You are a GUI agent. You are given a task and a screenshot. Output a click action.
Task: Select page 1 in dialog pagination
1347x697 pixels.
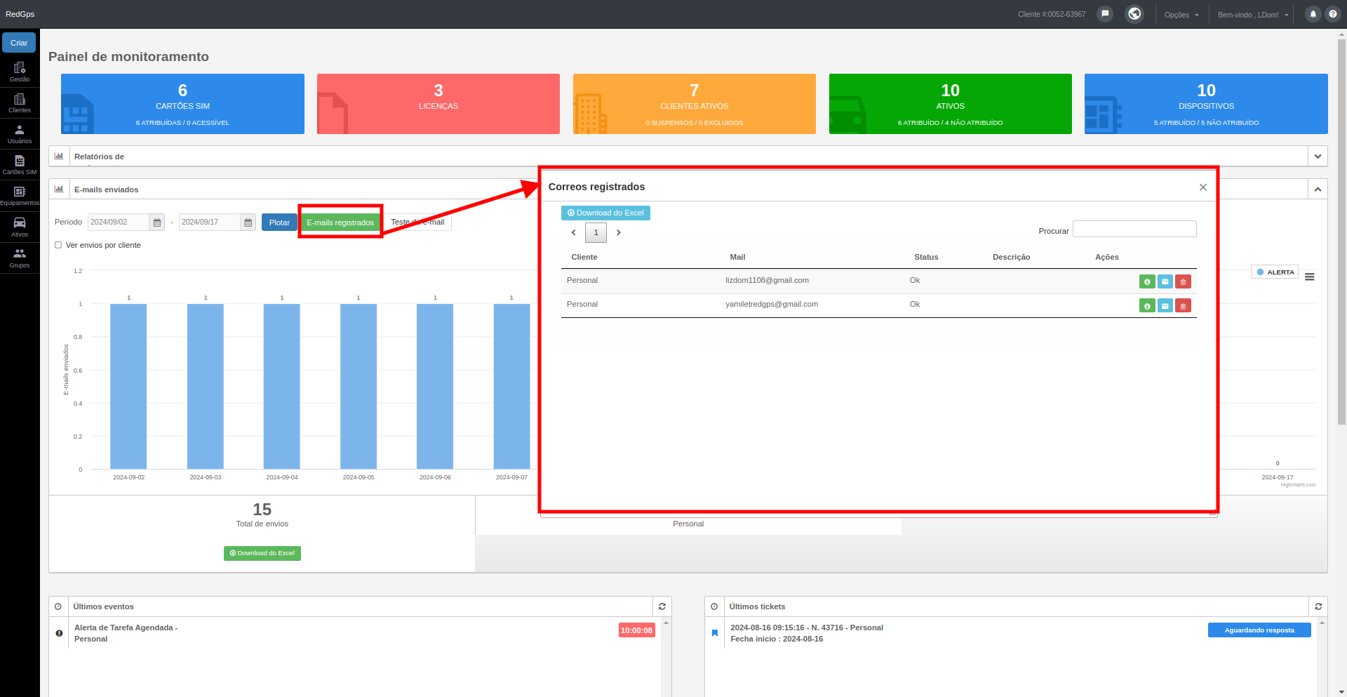point(596,232)
